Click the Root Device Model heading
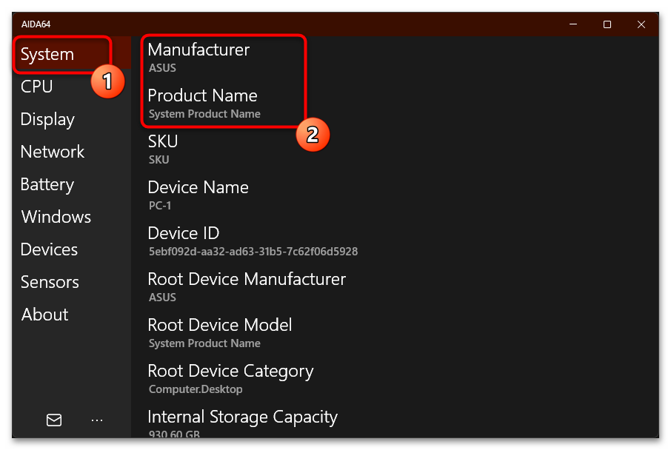Image resolution: width=671 pixels, height=450 pixels. click(x=220, y=325)
